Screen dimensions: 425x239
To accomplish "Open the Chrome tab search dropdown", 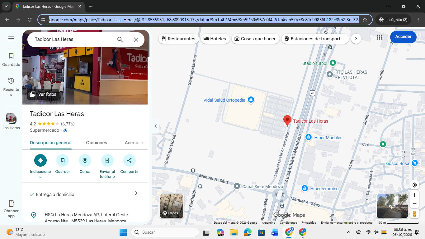I will point(6,6).
